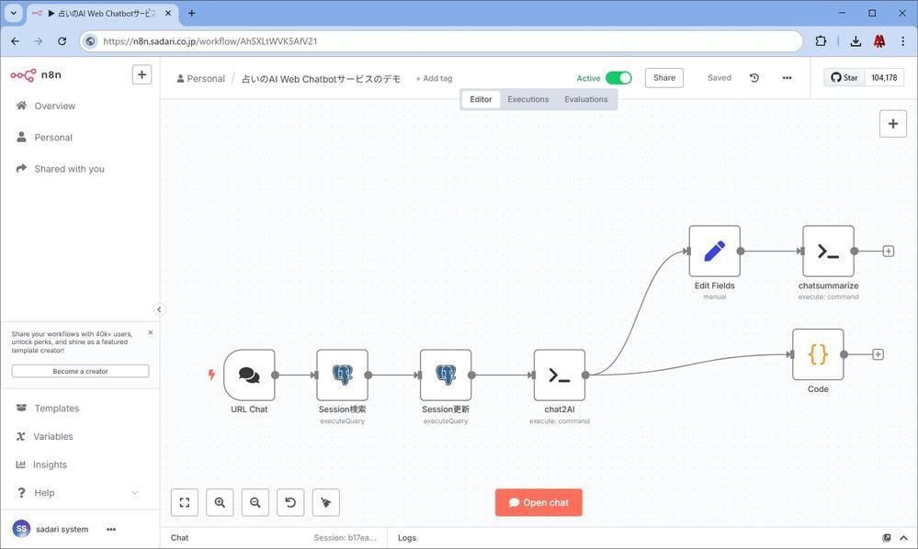Open the workflow three-dots options menu
The height and width of the screenshot is (549, 918).
787,78
